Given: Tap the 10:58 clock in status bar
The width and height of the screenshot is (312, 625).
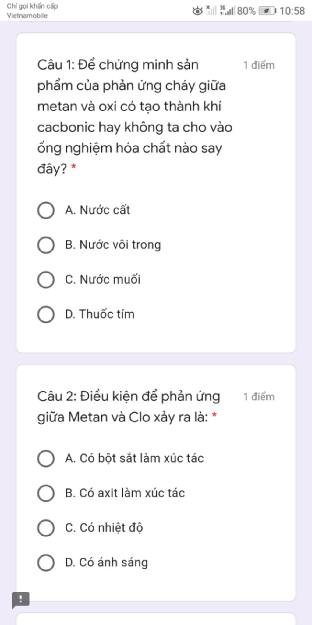Looking at the screenshot, I should (292, 11).
